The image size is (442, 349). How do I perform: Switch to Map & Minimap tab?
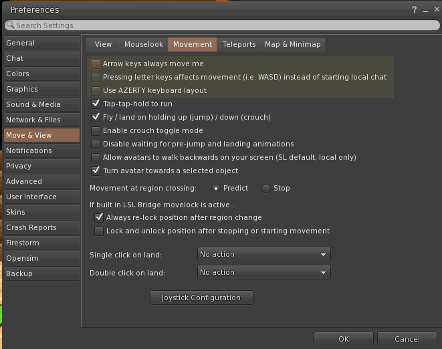point(292,45)
